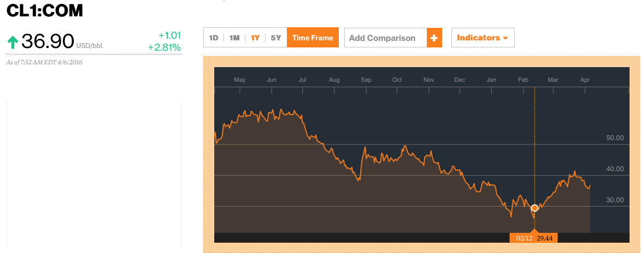Viewport: 641px width, 253px height.
Task: Click the 50.00 price level label
Action: (x=615, y=138)
